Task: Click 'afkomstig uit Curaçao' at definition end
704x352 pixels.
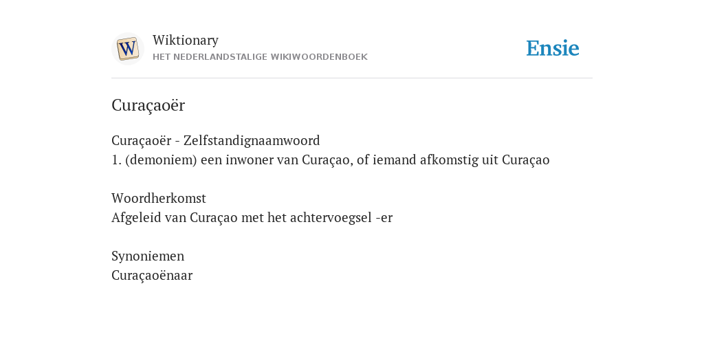Action: [485, 159]
